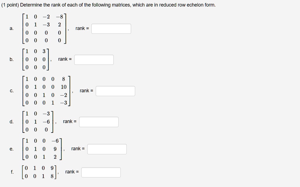
Task: Click the label d beside the fourth matrix
Action: point(11,122)
